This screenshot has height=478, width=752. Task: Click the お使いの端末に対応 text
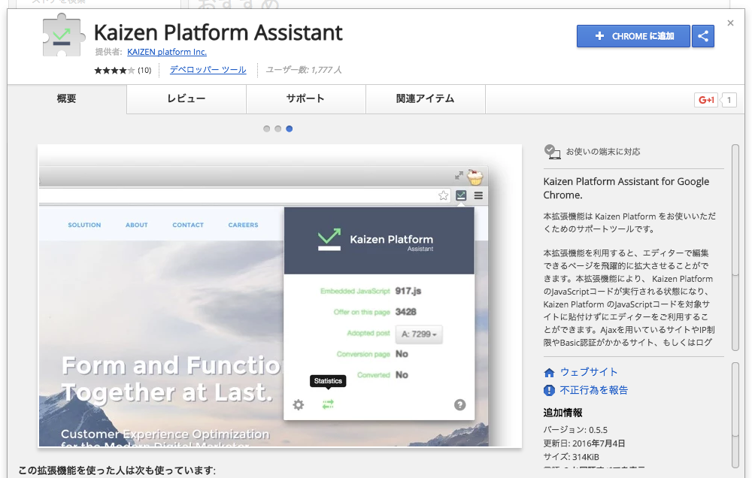[603, 152]
